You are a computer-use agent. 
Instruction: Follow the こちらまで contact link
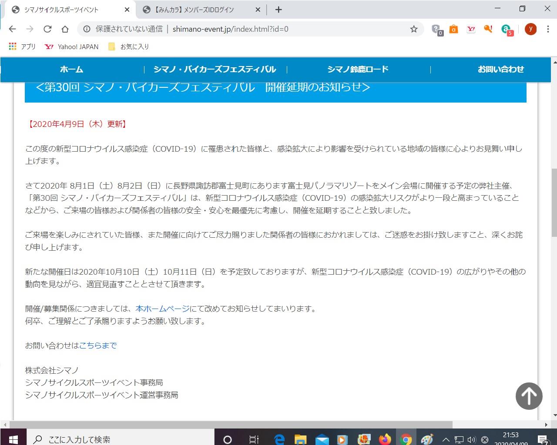click(x=98, y=345)
